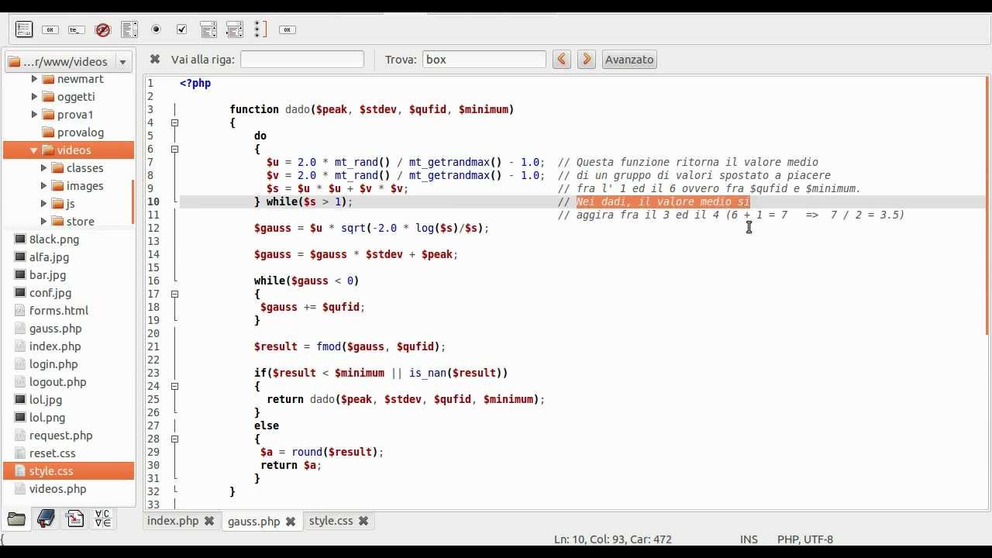The image size is (992, 558).
Task: Select forms.html in the file list
Action: pyautogui.click(x=59, y=311)
